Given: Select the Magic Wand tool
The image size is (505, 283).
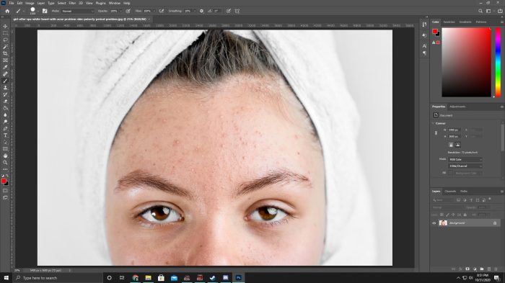Looking at the screenshot, I should coord(5,47).
